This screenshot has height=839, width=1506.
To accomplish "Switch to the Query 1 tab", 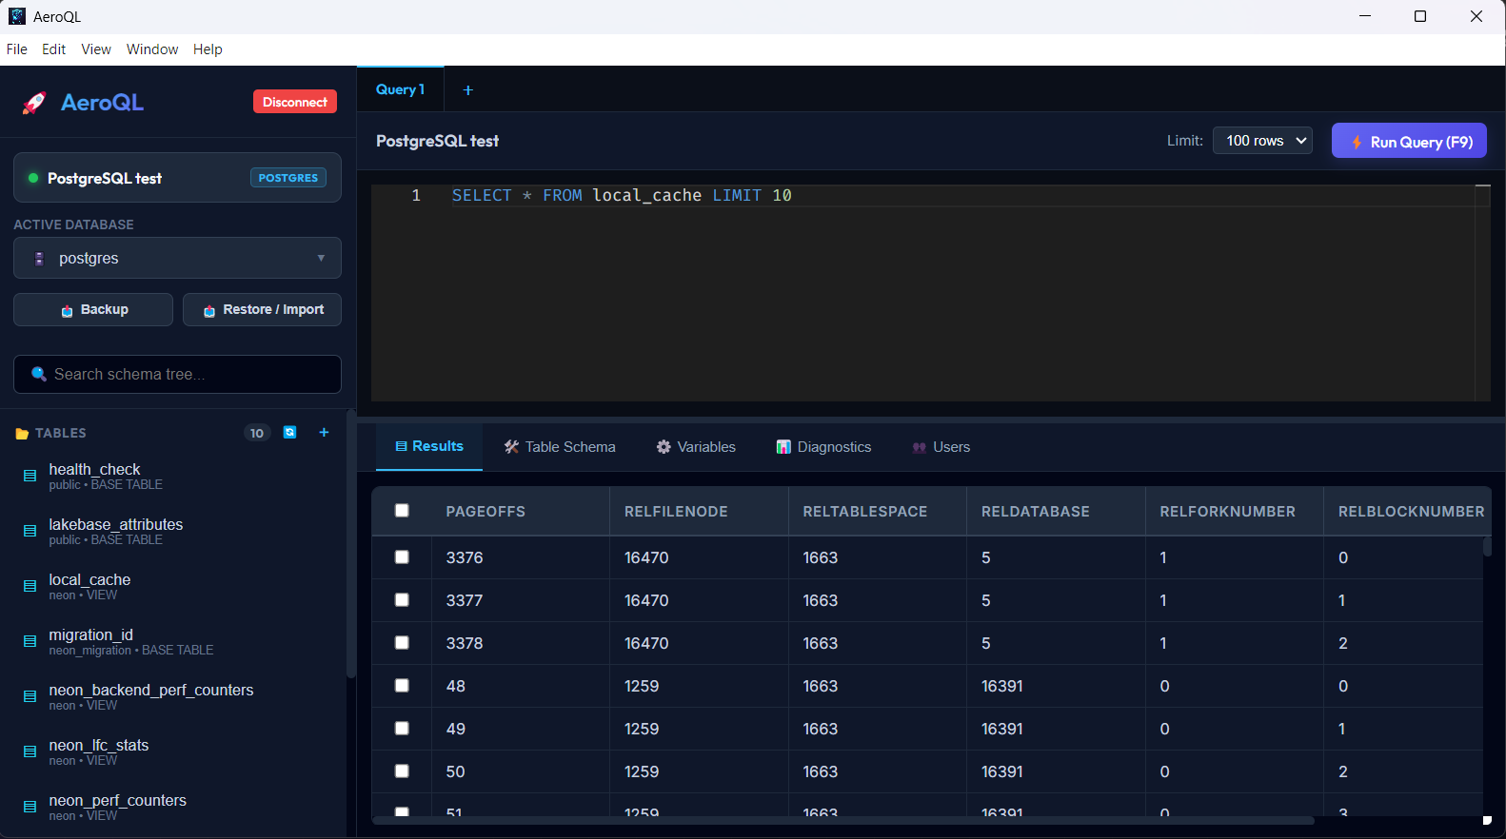I will click(x=400, y=89).
